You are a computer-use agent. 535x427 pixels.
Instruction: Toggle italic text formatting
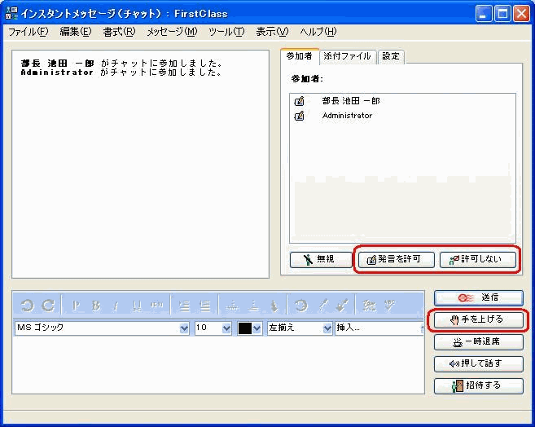116,306
